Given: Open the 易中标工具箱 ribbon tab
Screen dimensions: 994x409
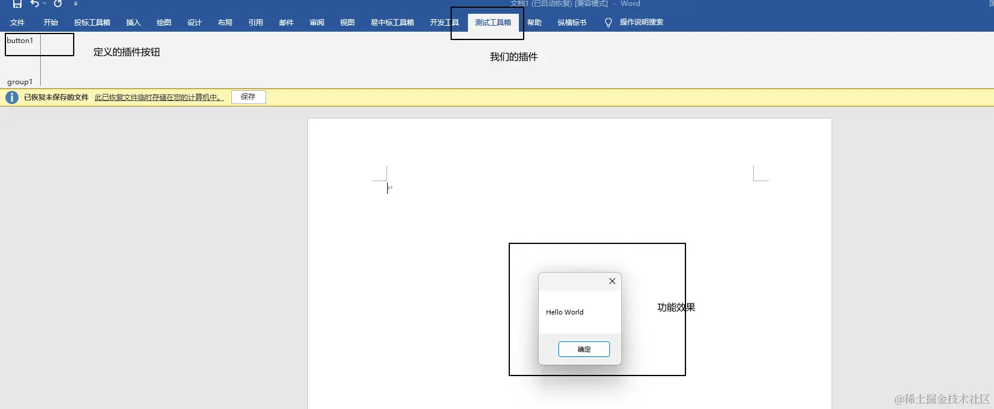Looking at the screenshot, I should pos(392,23).
